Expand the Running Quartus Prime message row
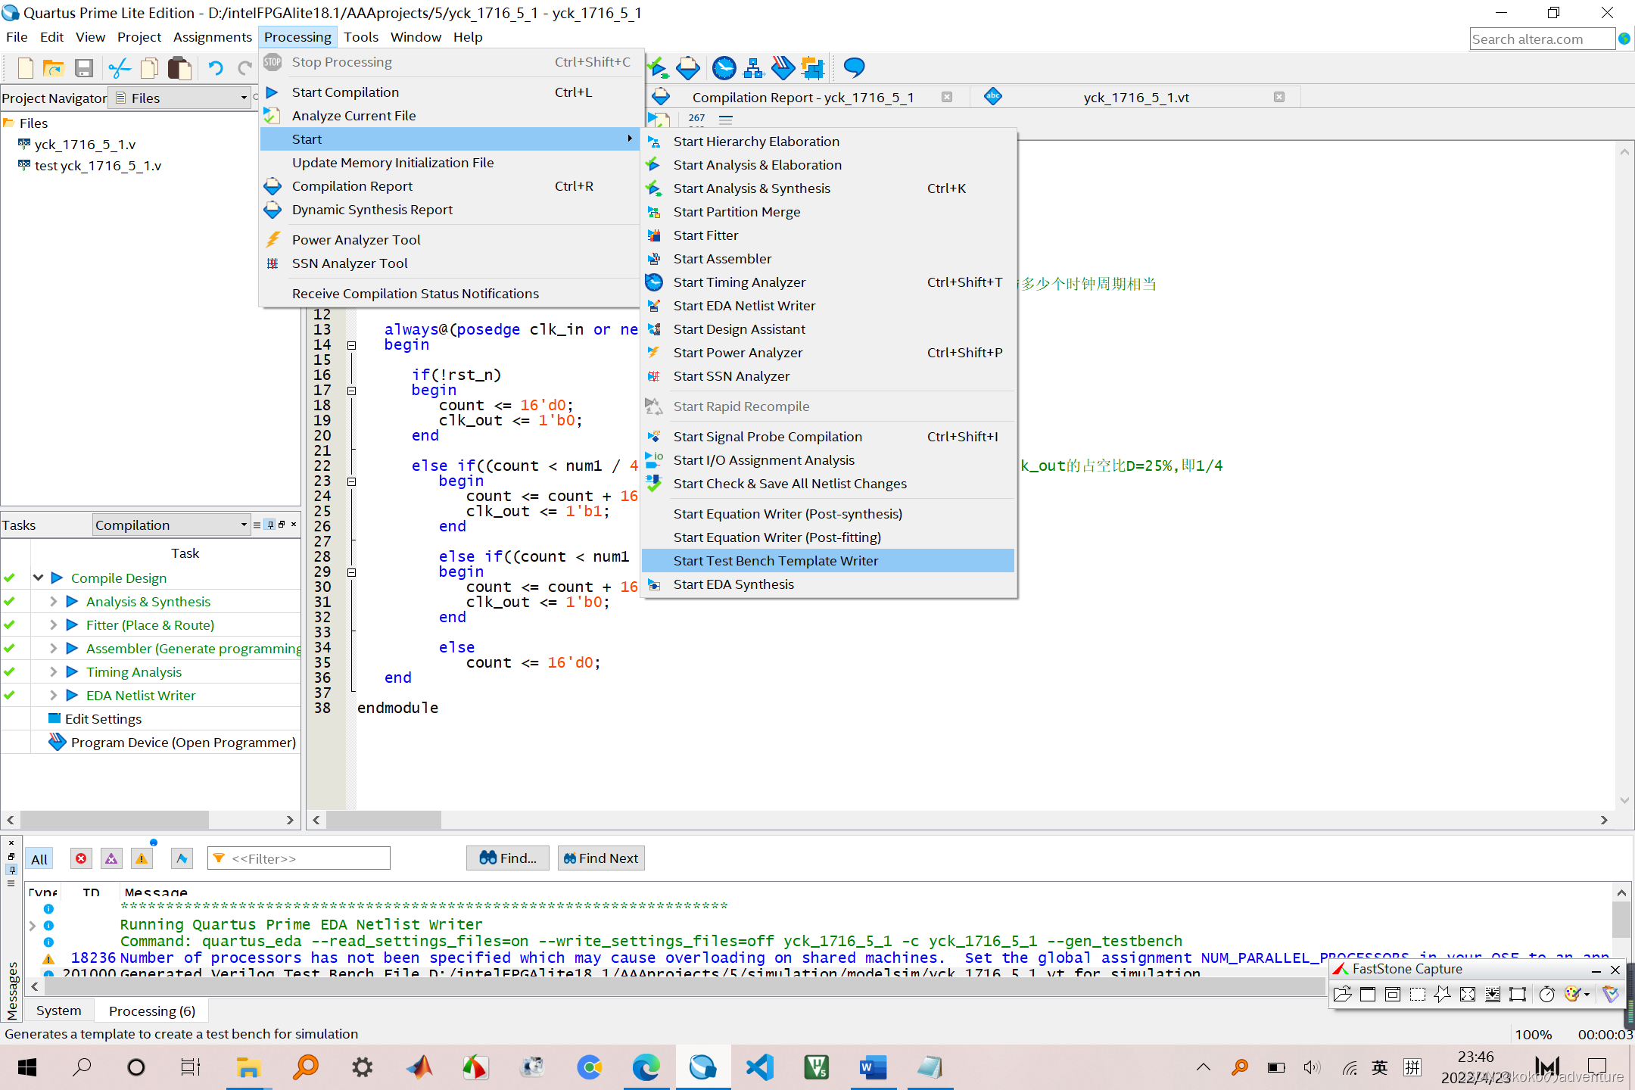The height and width of the screenshot is (1090, 1635). pyautogui.click(x=32, y=925)
